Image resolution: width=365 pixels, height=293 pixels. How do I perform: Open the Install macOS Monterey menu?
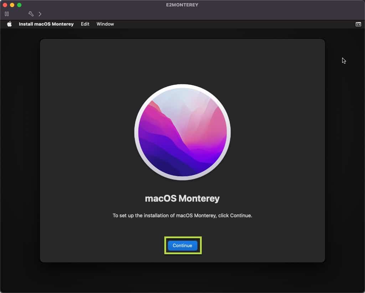46,24
